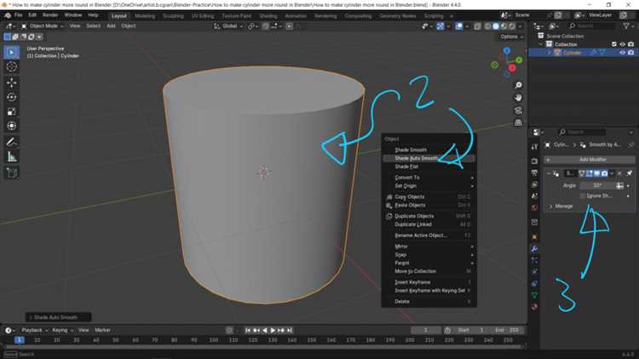Toggle X-Ray in the viewport header

pos(477,26)
